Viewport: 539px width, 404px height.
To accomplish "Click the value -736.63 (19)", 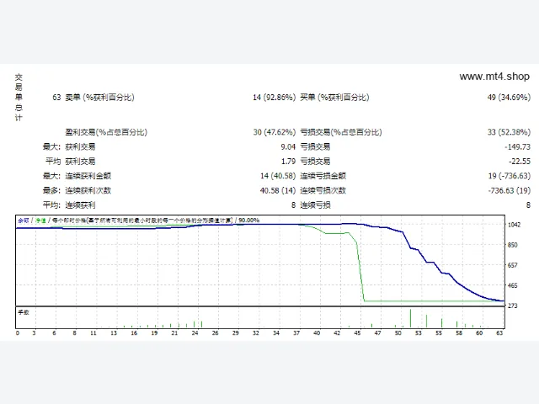I will click(509, 191).
